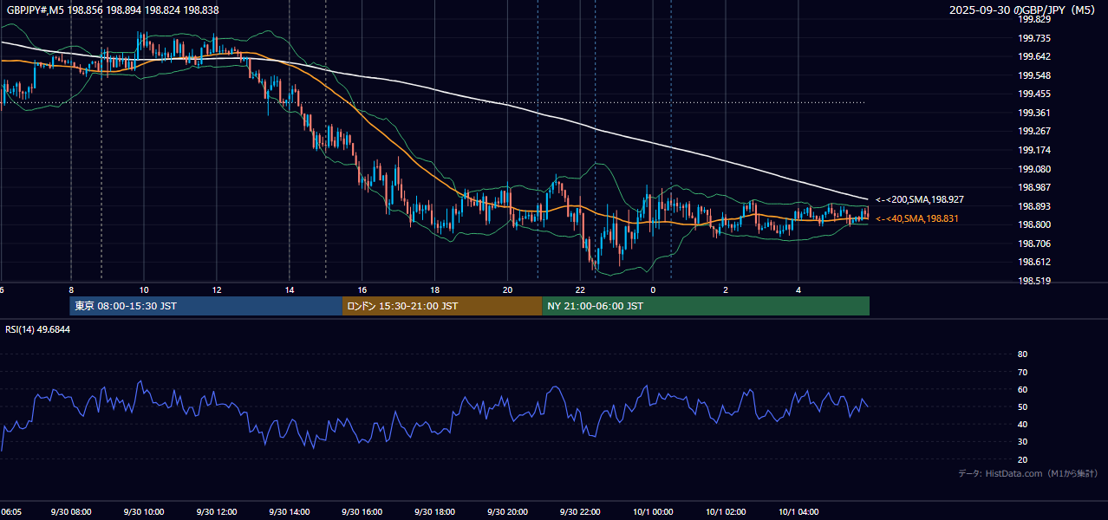Click the 10/1 00:00 bottom time label
The height and width of the screenshot is (520, 1108).
(x=653, y=511)
